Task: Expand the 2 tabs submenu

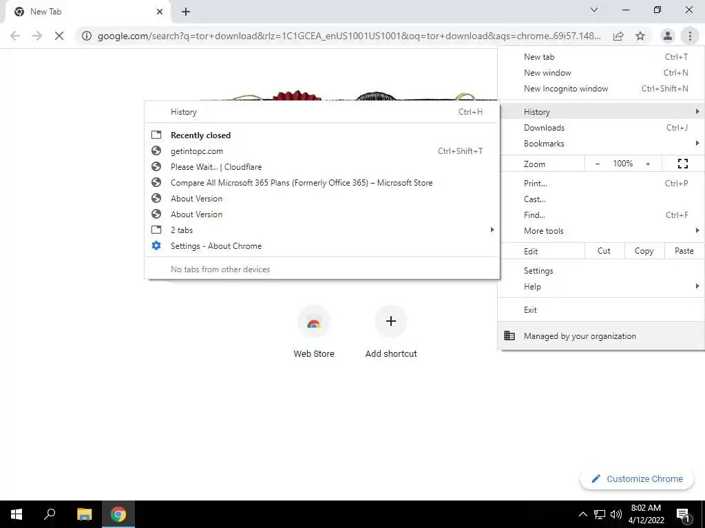Action: (x=322, y=230)
